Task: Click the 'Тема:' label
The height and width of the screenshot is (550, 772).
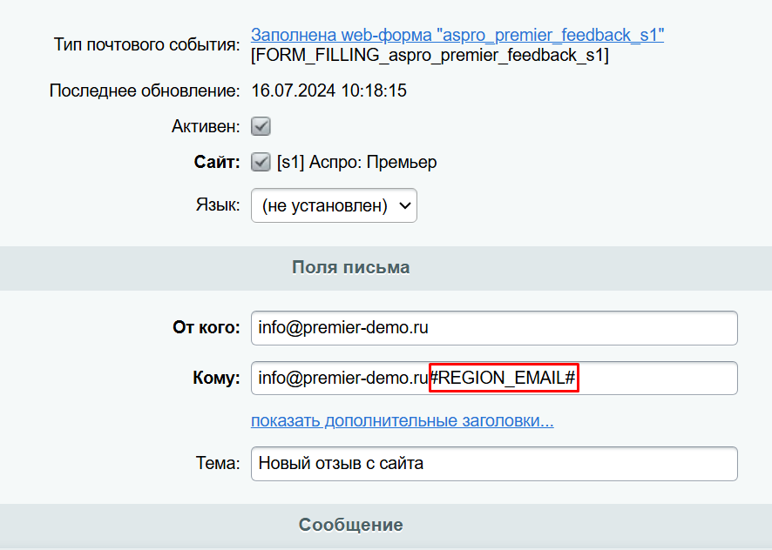Action: [218, 463]
